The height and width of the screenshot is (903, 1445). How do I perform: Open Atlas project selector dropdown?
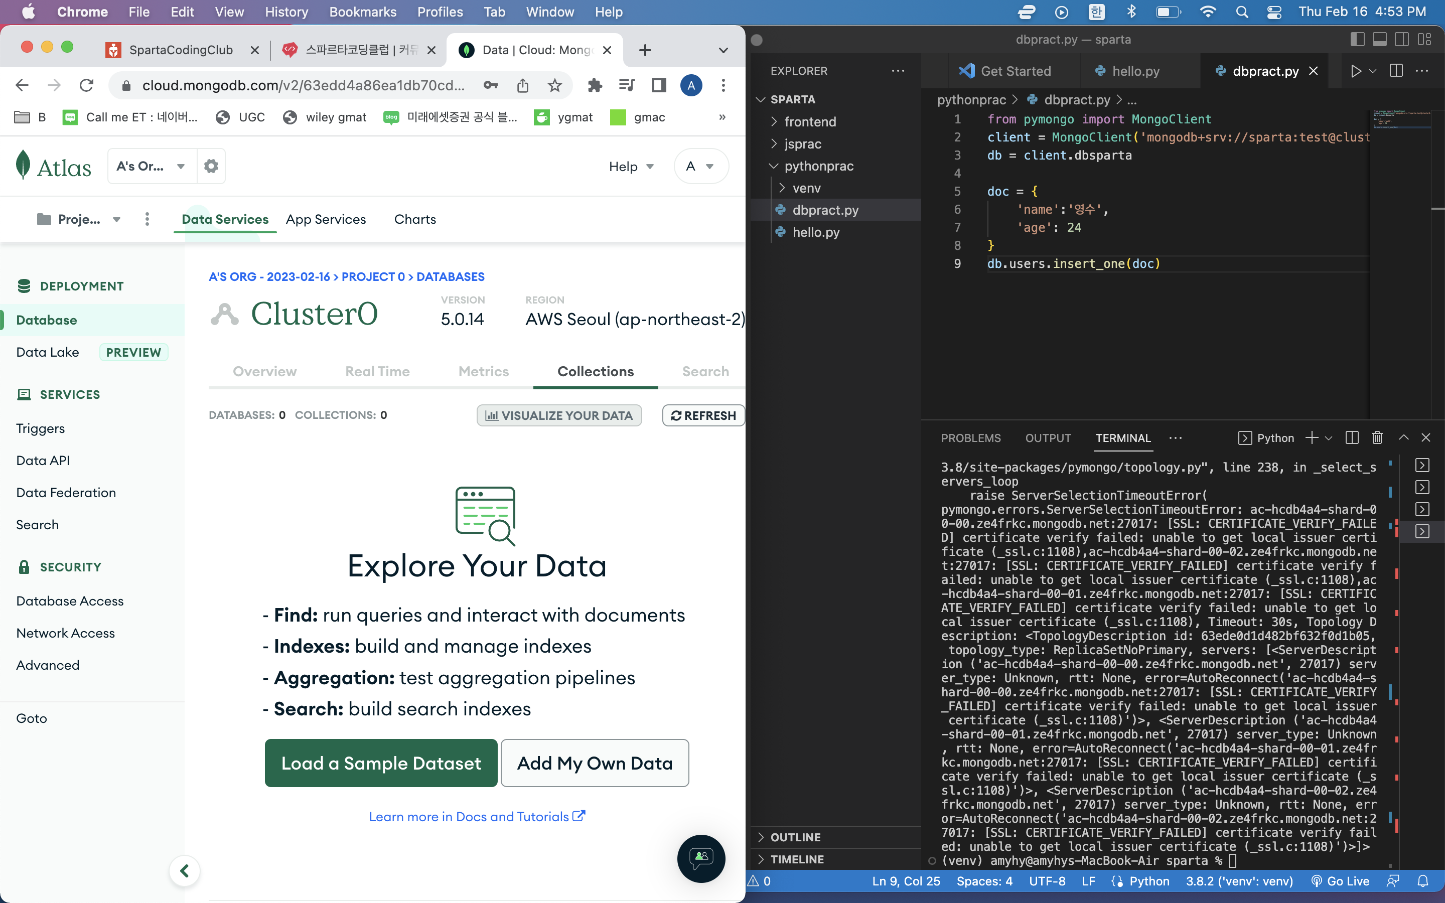tap(79, 219)
